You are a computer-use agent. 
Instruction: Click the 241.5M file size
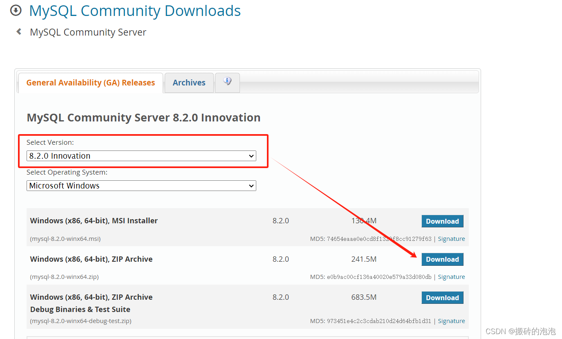pos(364,259)
